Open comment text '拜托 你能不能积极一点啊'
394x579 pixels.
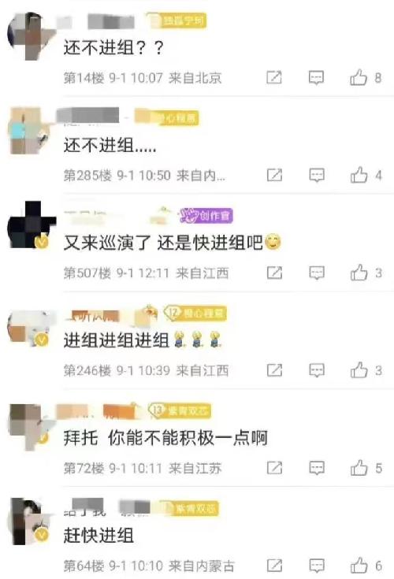pyautogui.click(x=165, y=438)
